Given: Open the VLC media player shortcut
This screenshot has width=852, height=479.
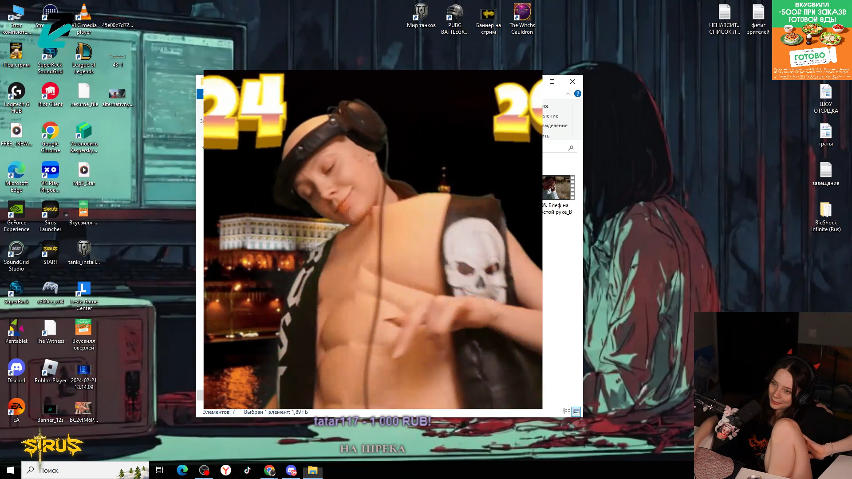Looking at the screenshot, I should point(84,13).
